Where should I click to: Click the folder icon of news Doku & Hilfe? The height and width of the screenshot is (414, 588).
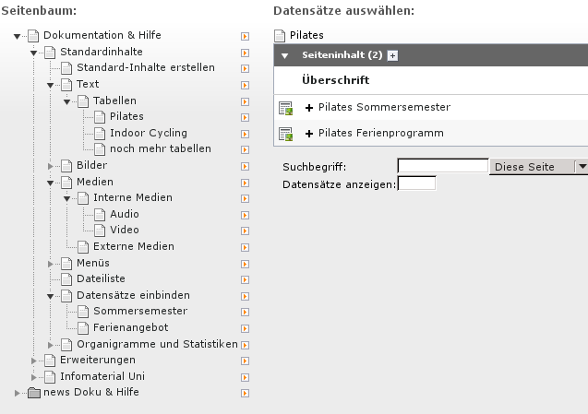tap(34, 393)
